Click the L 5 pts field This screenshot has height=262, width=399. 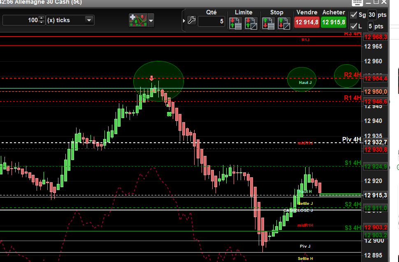370,26
